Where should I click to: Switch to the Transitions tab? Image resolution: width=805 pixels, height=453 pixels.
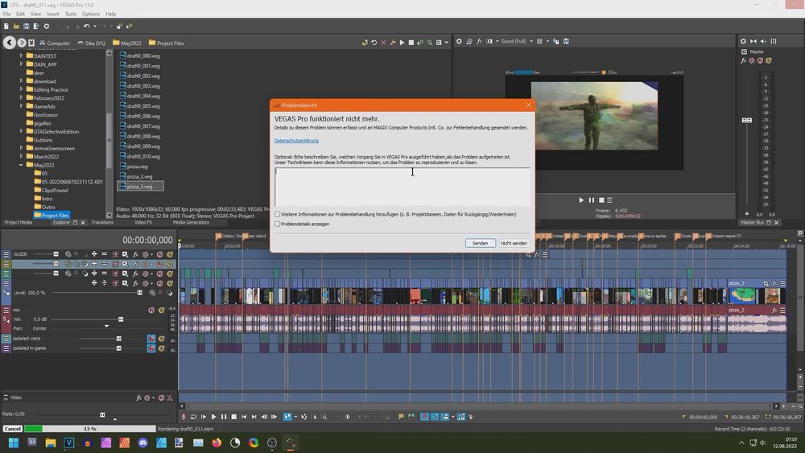[102, 223]
